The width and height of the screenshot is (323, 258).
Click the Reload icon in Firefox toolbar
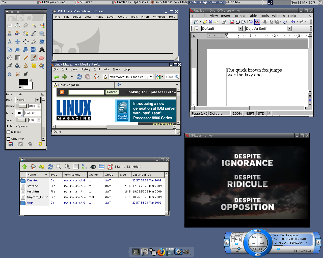[79, 77]
